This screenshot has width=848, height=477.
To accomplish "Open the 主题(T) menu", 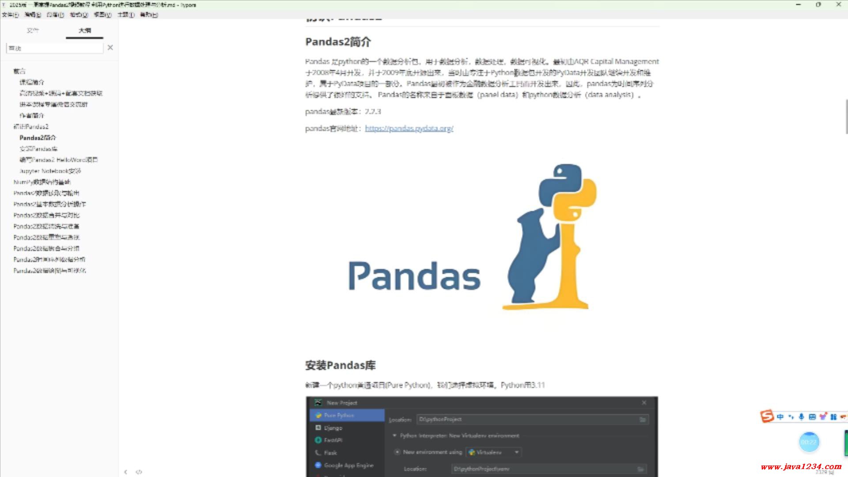I will [126, 15].
